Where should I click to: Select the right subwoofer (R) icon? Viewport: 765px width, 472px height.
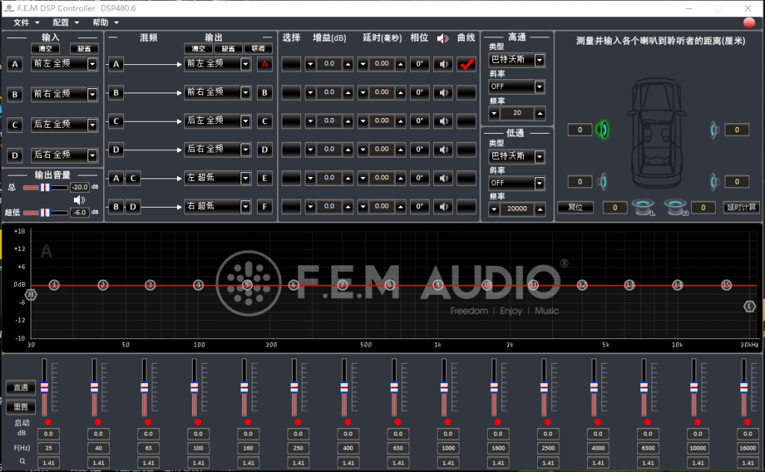tap(676, 207)
